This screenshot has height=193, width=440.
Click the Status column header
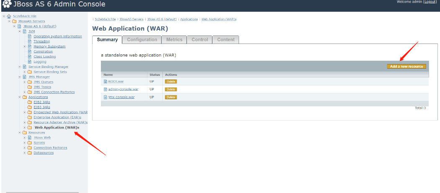[x=154, y=75]
